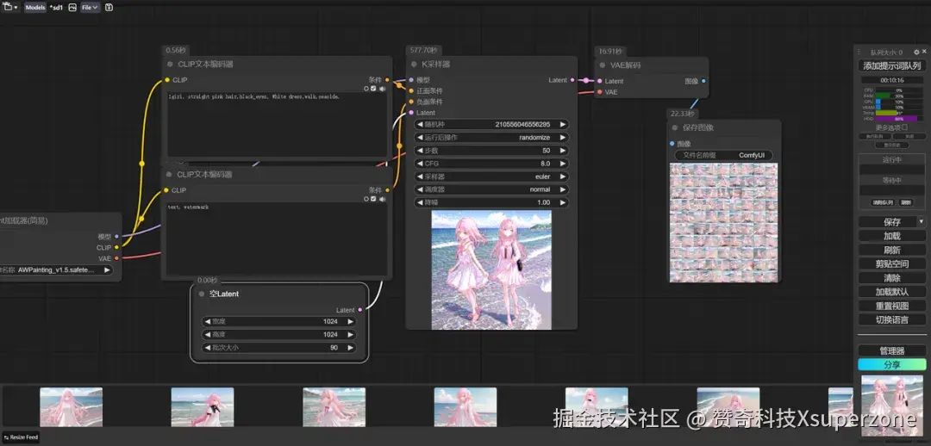Viewport: 931px width, 446px height.
Task: Click the 宽度 1024 width field
Action: [x=279, y=321]
